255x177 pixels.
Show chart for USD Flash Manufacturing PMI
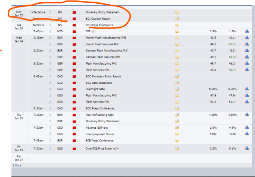tap(247, 95)
